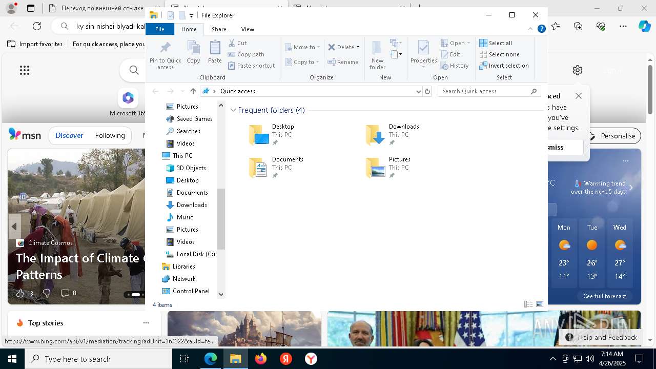Open the File tab menu

pos(160,29)
